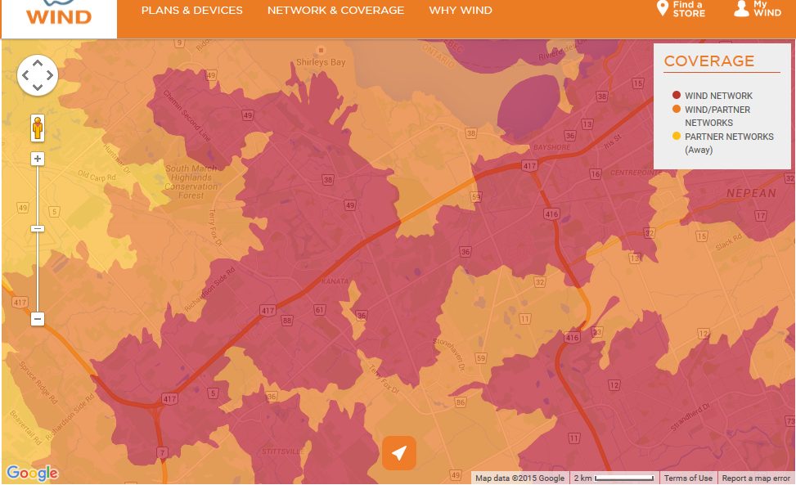
Task: Click the COVERAGE legend heading
Action: tap(708, 61)
